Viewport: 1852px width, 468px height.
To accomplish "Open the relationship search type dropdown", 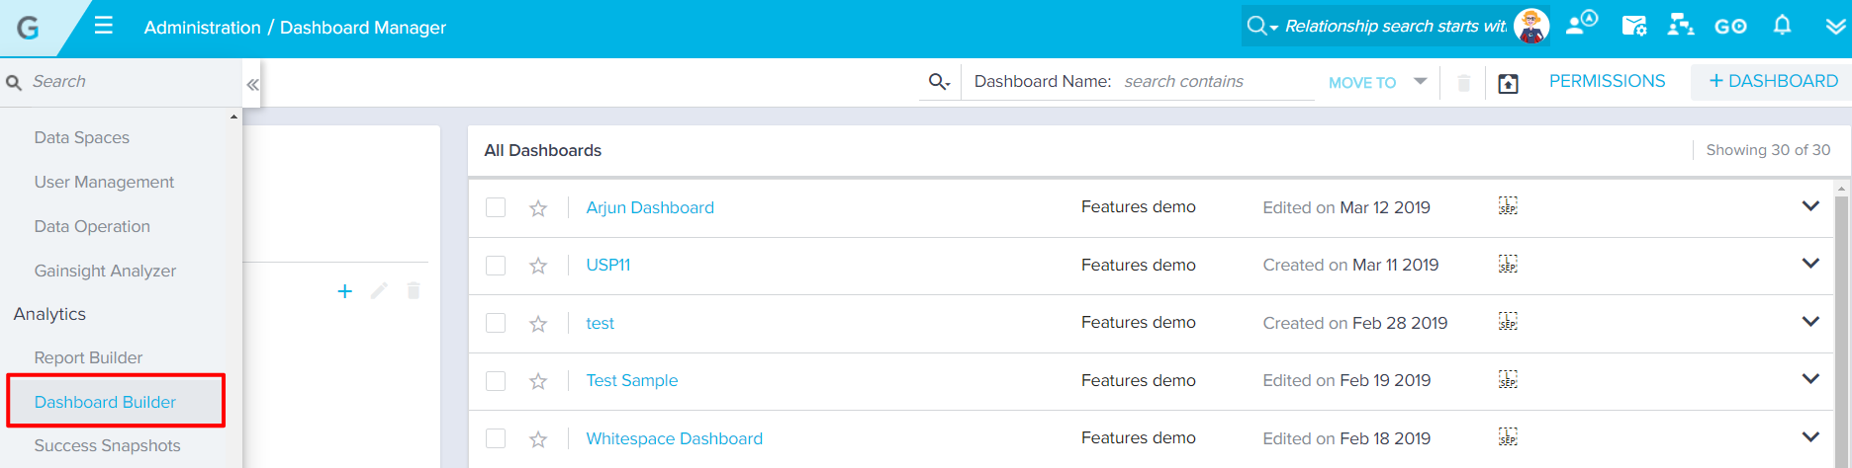I will pyautogui.click(x=1274, y=28).
